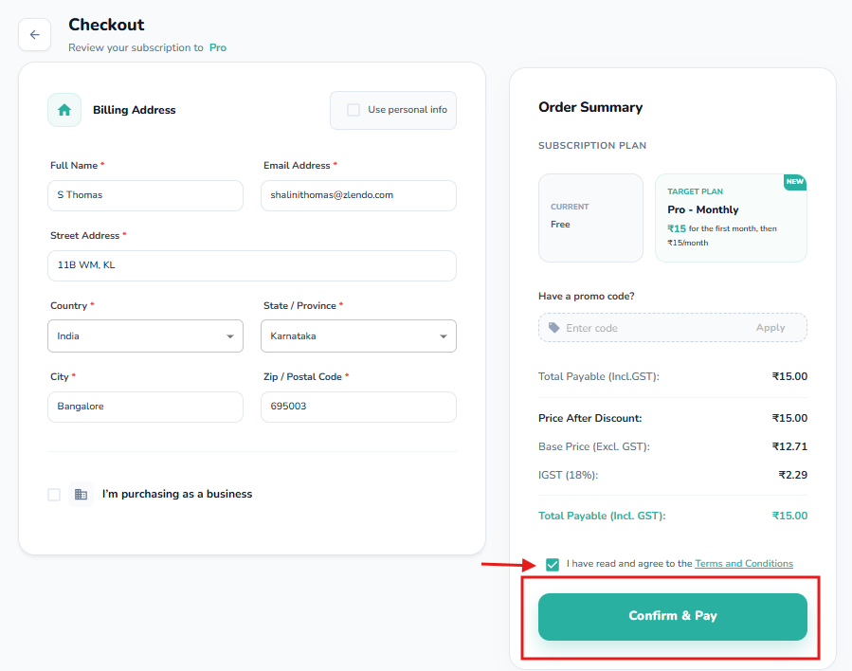This screenshot has width=852, height=671.
Task: Click the Full Name input field
Action: click(x=145, y=195)
